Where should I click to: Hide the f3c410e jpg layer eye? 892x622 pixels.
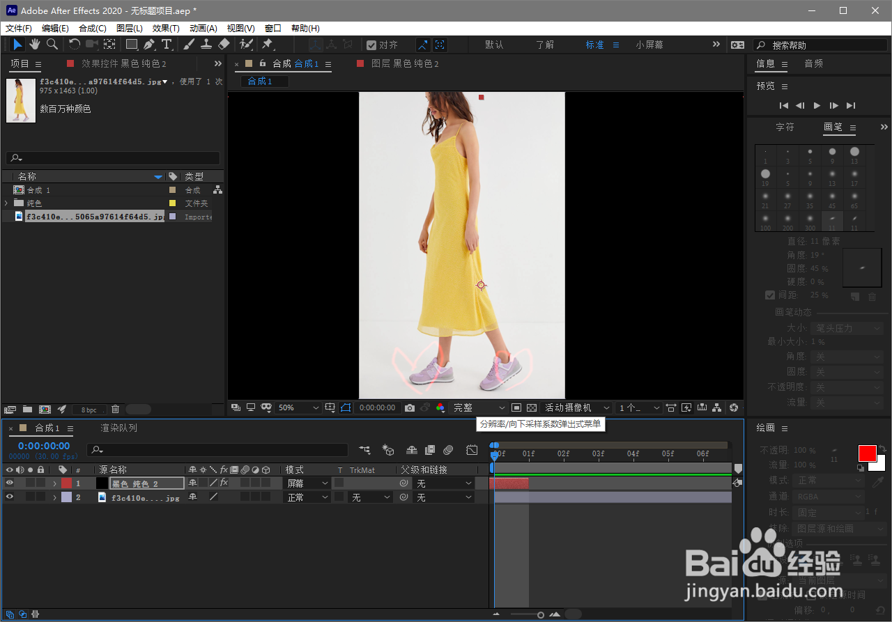10,497
